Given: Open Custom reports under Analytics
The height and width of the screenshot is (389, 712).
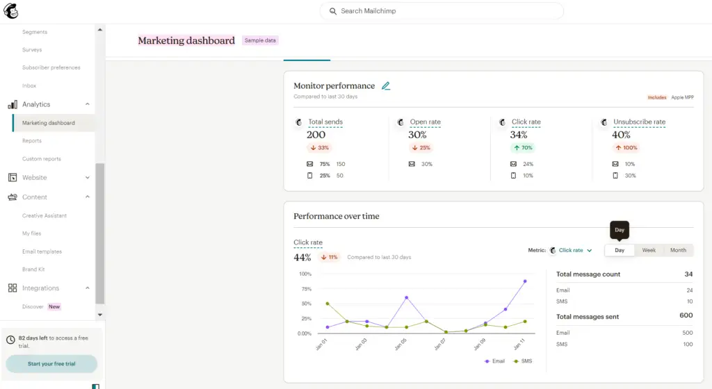Looking at the screenshot, I should pyautogui.click(x=41, y=159).
